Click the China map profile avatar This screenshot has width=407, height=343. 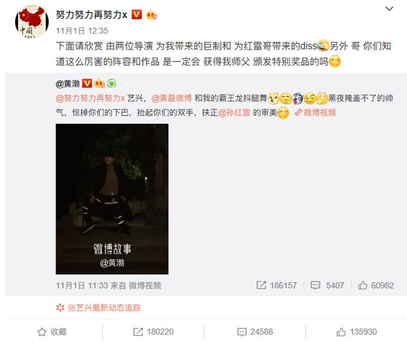[x=31, y=22]
